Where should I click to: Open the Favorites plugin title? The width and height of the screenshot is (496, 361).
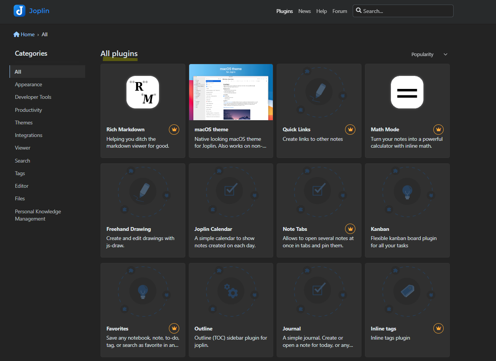(x=117, y=329)
